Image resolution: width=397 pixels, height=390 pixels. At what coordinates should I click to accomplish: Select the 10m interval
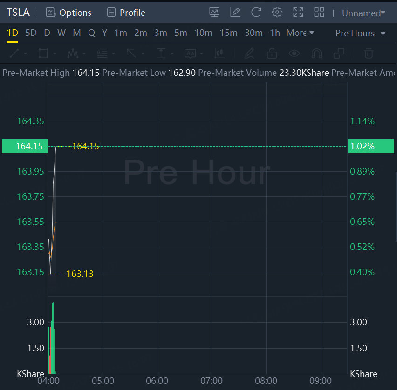(x=203, y=33)
